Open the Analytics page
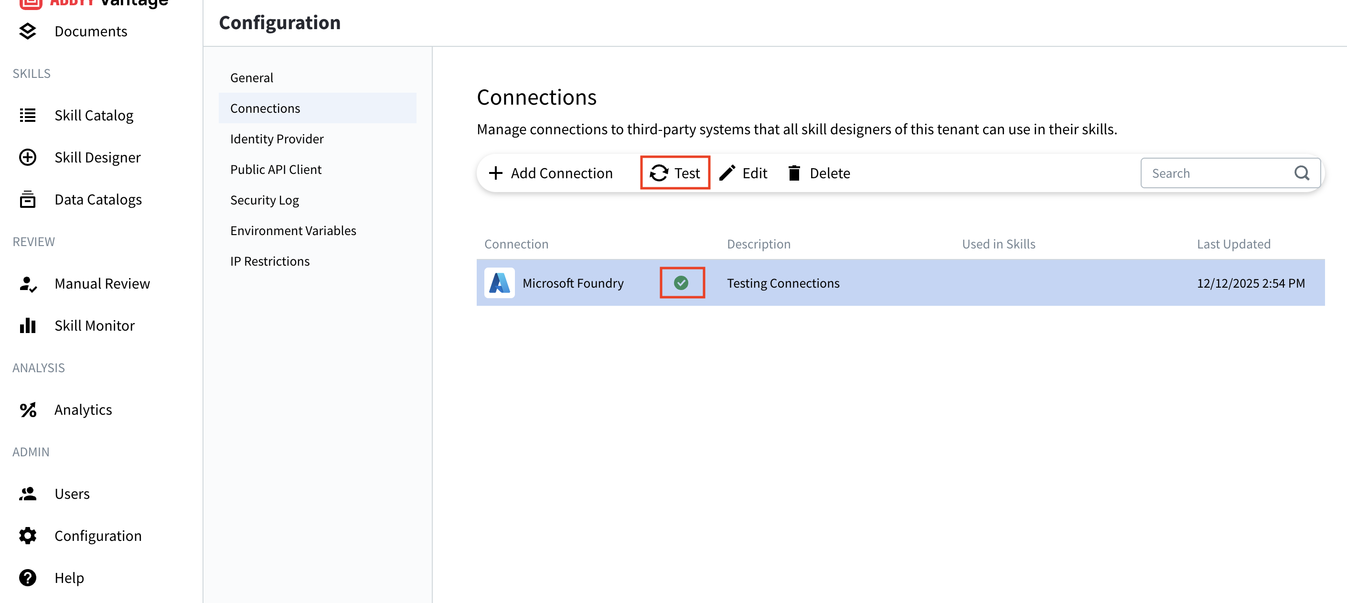 (x=83, y=409)
